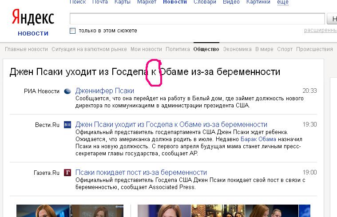The height and width of the screenshot is (217, 337).
Task: Follow the 'Барак Обама' link
Action: click(x=258, y=139)
